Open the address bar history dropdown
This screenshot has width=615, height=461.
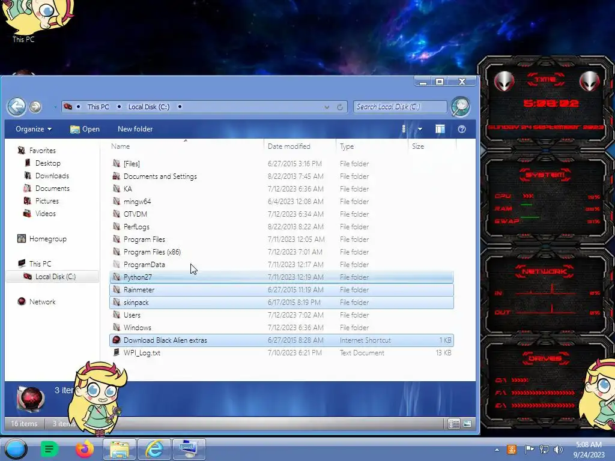327,107
